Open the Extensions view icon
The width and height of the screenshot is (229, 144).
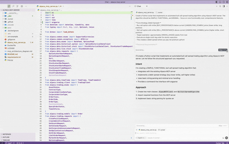pos(22,6)
